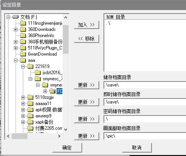Collapse the aaa folder node
Image resolution: width=186 pixels, height=156 pixels.
[15, 60]
